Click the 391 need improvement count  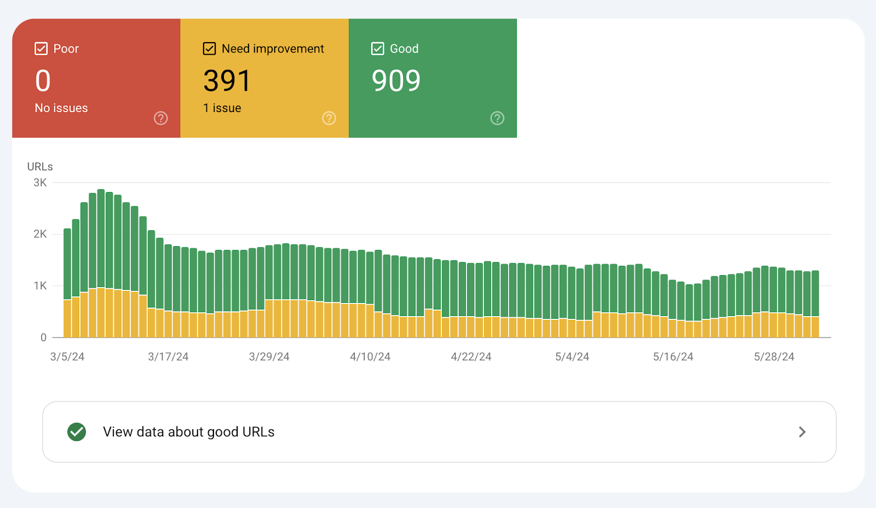pos(227,81)
